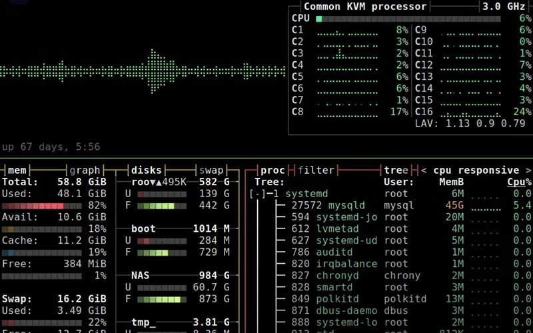Click the left sort arrow before cpu responsive

pyautogui.click(x=424, y=170)
